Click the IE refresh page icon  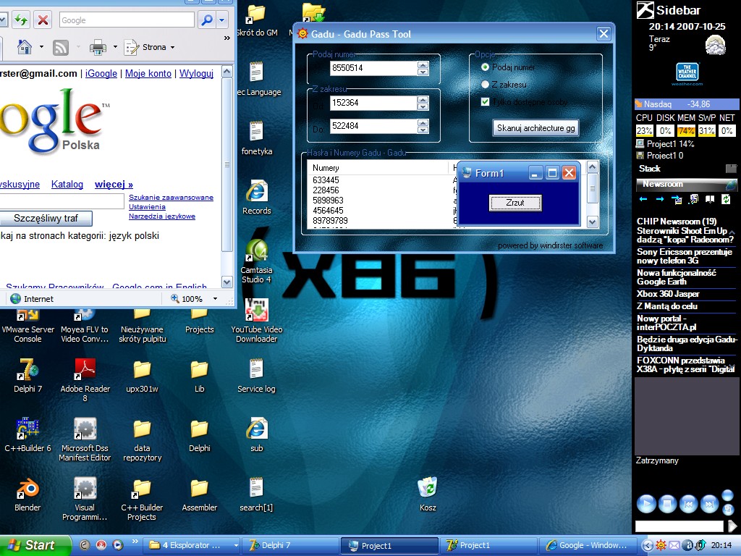(x=21, y=20)
